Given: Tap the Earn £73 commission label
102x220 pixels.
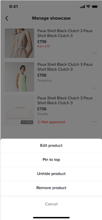Looking at the screenshot, I should [44, 46].
